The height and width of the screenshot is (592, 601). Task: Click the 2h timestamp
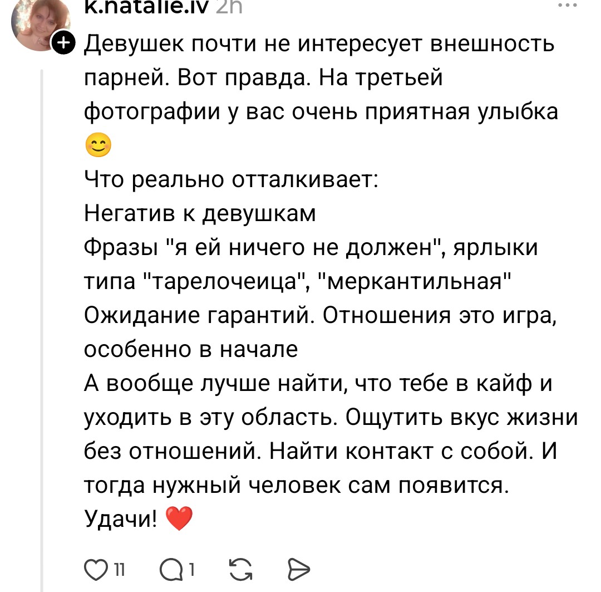click(x=228, y=6)
